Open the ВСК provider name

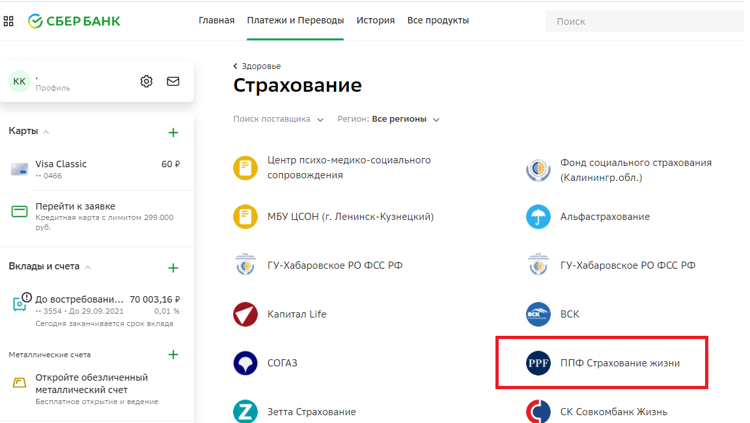pos(570,314)
